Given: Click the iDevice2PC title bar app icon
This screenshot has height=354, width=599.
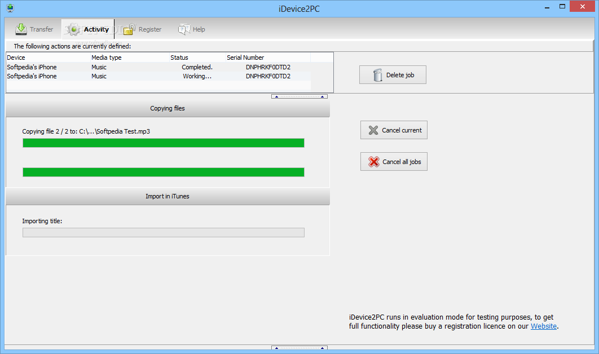Looking at the screenshot, I should (x=10, y=8).
